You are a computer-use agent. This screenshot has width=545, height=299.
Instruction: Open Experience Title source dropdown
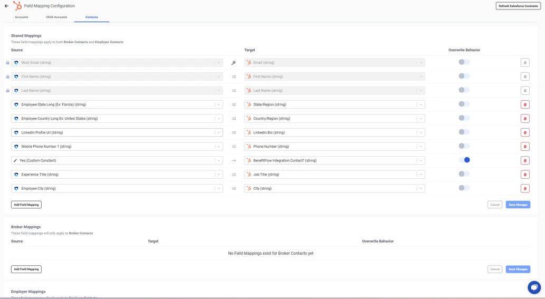pyautogui.click(x=117, y=175)
